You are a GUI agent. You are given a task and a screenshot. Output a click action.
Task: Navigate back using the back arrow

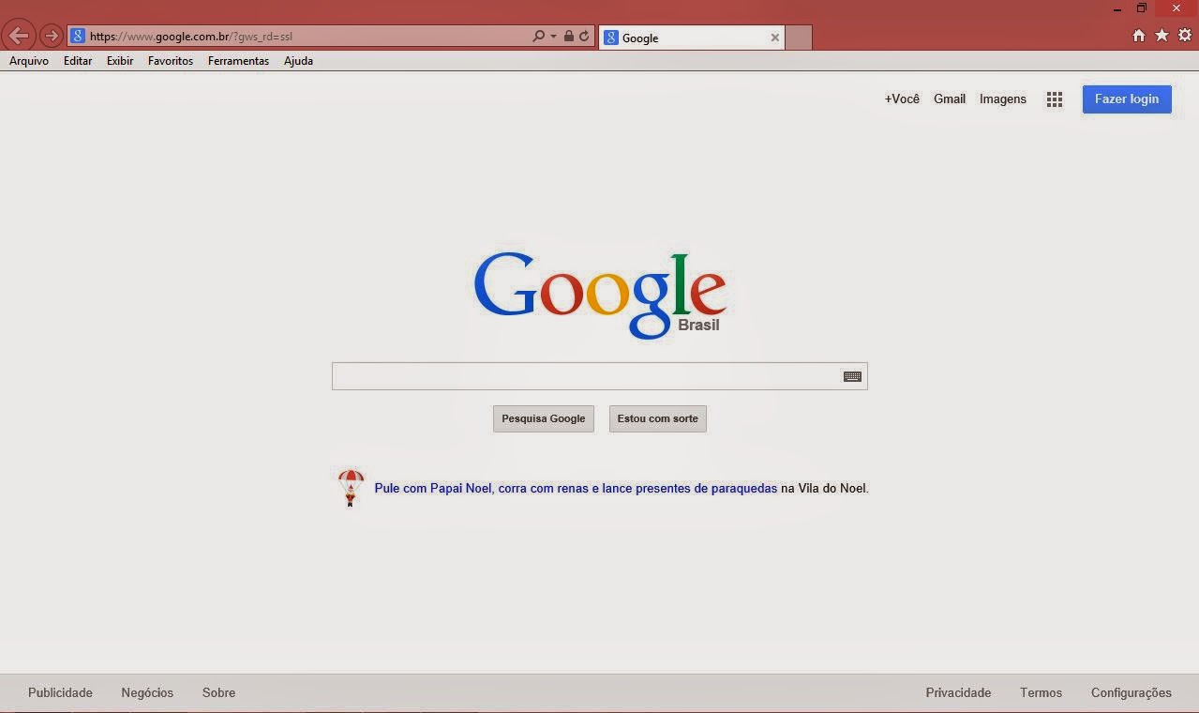[18, 35]
